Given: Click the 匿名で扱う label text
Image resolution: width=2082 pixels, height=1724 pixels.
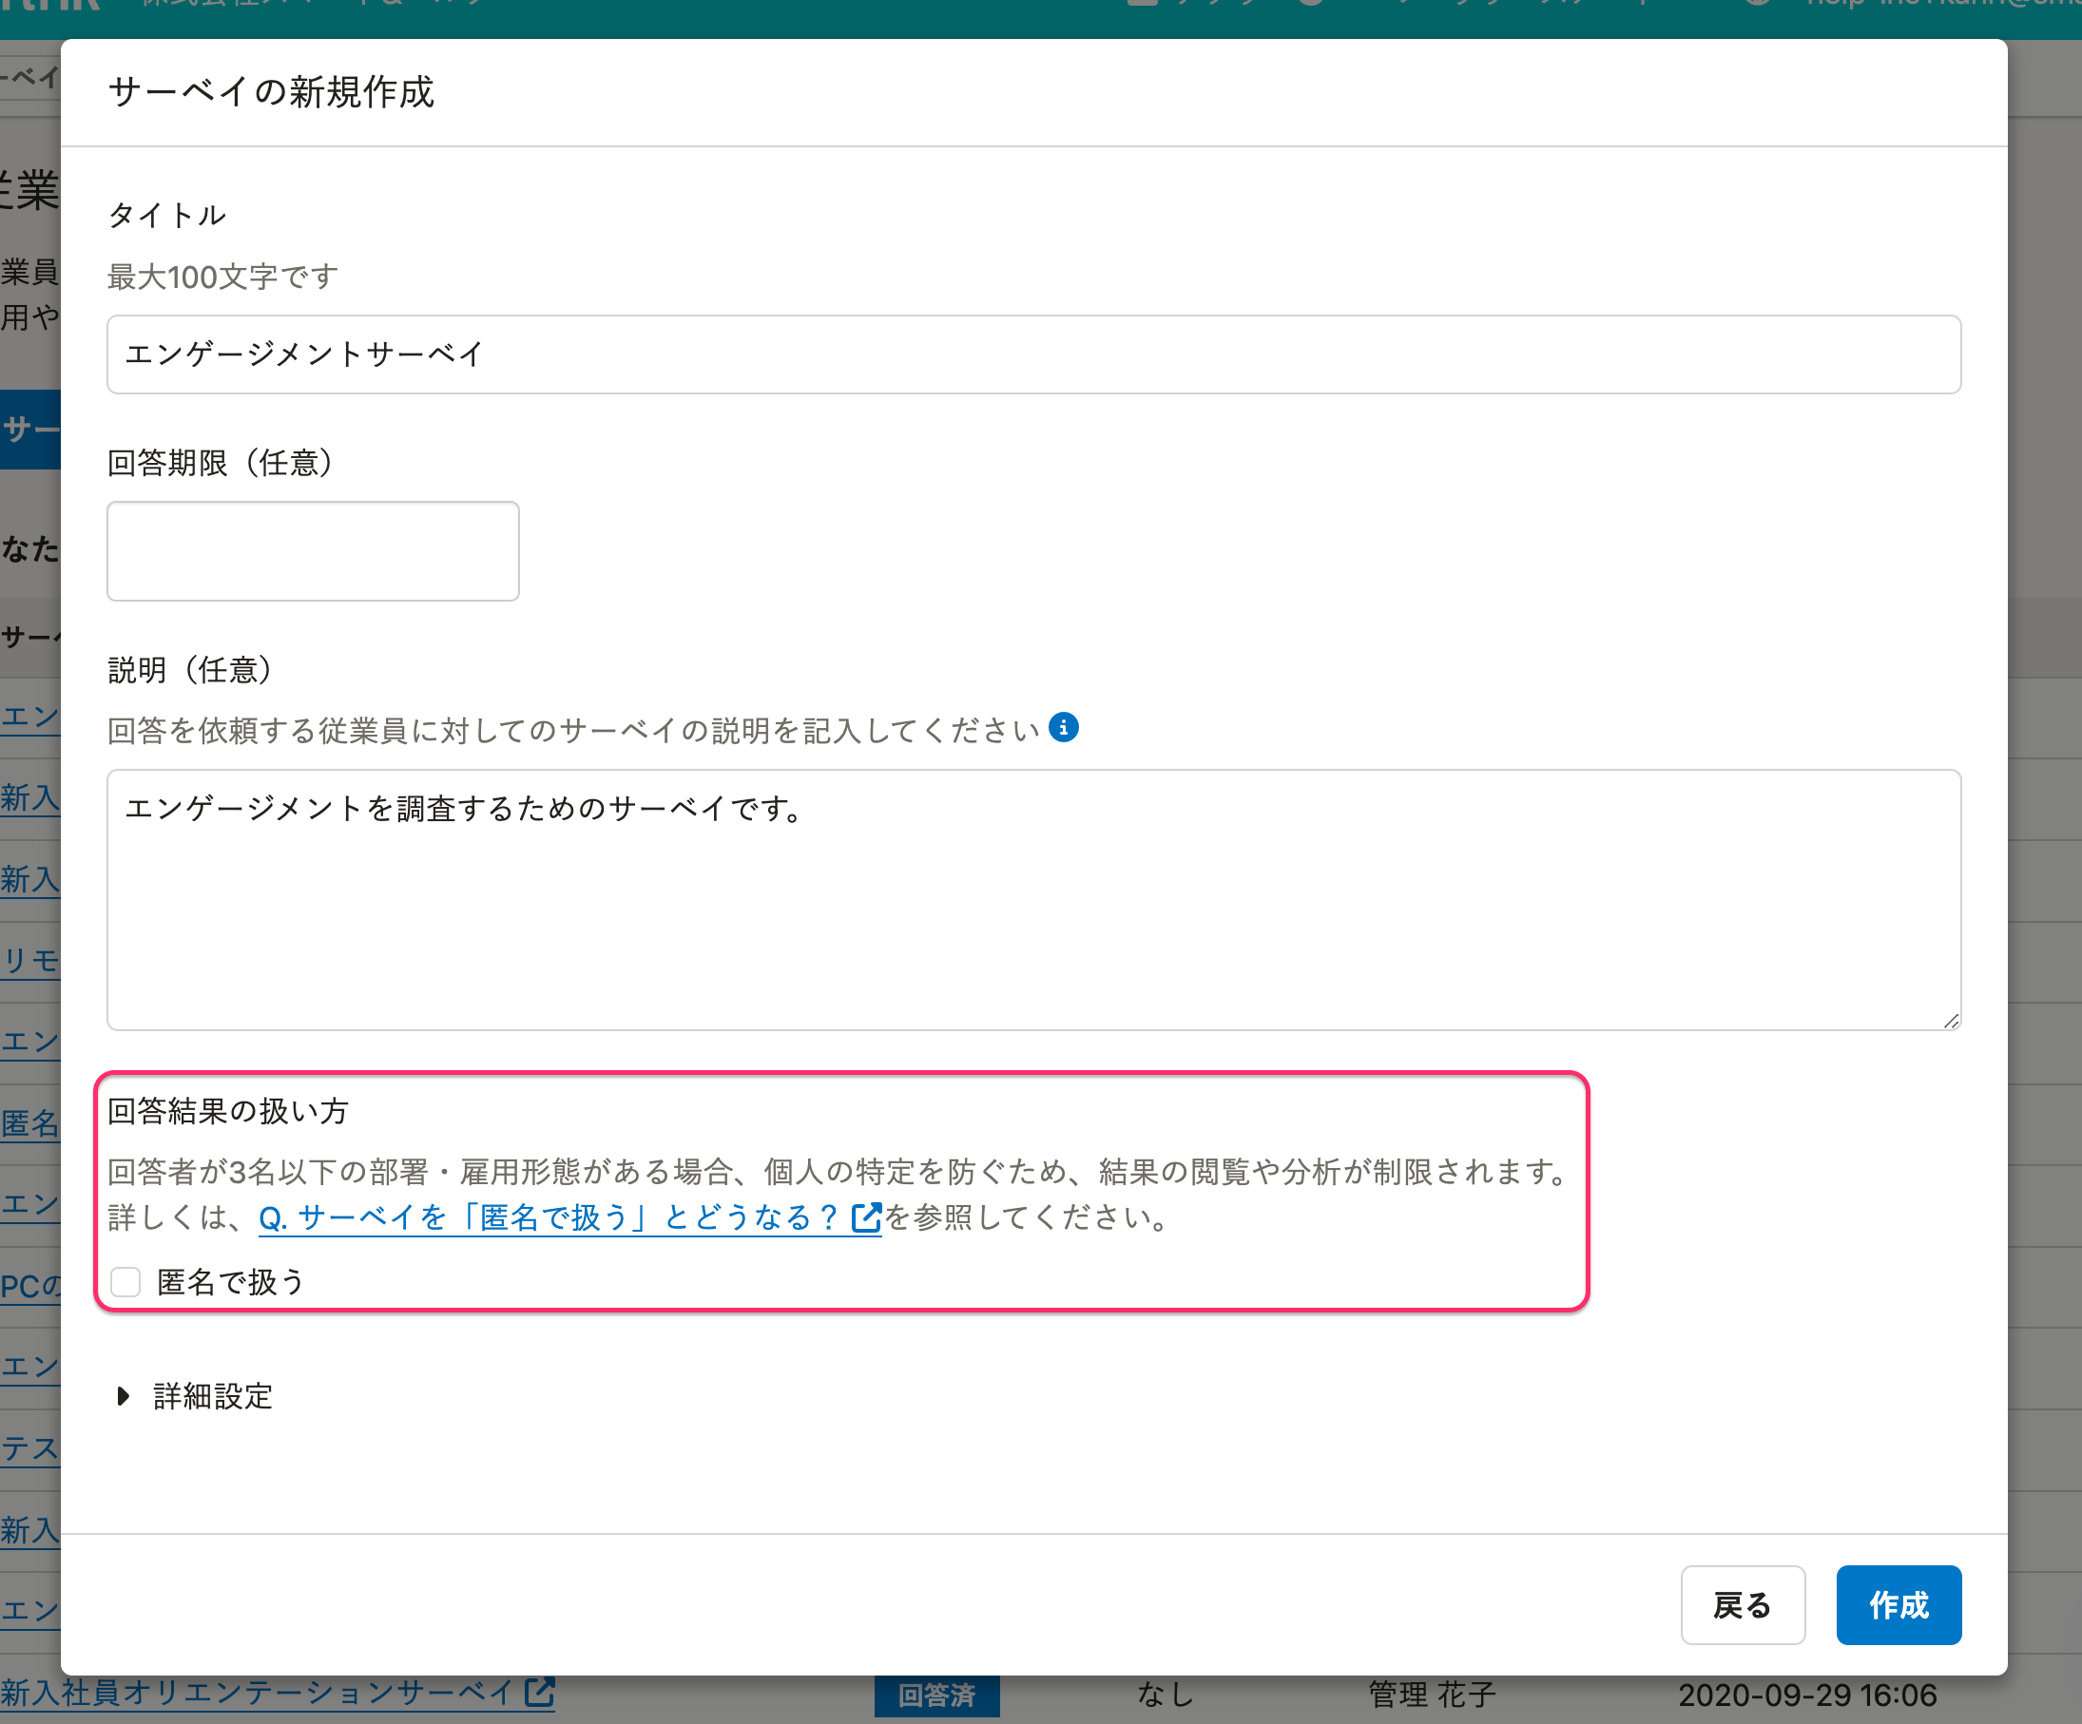Looking at the screenshot, I should coord(230,1282).
